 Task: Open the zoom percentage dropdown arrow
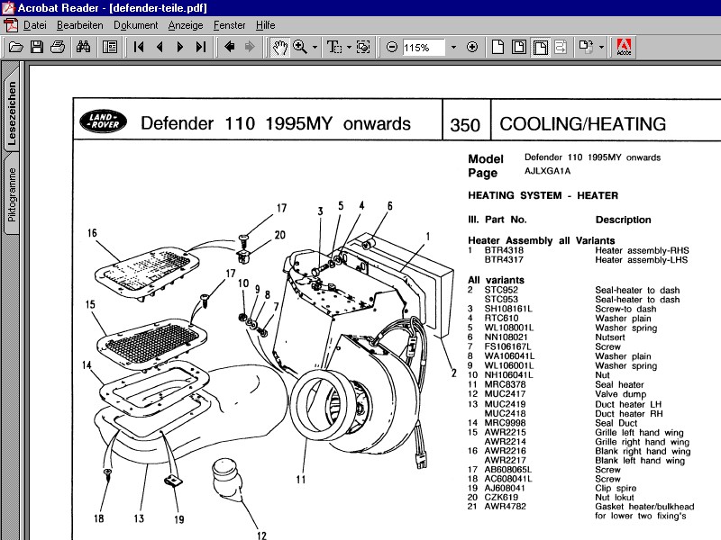pyautogui.click(x=453, y=47)
